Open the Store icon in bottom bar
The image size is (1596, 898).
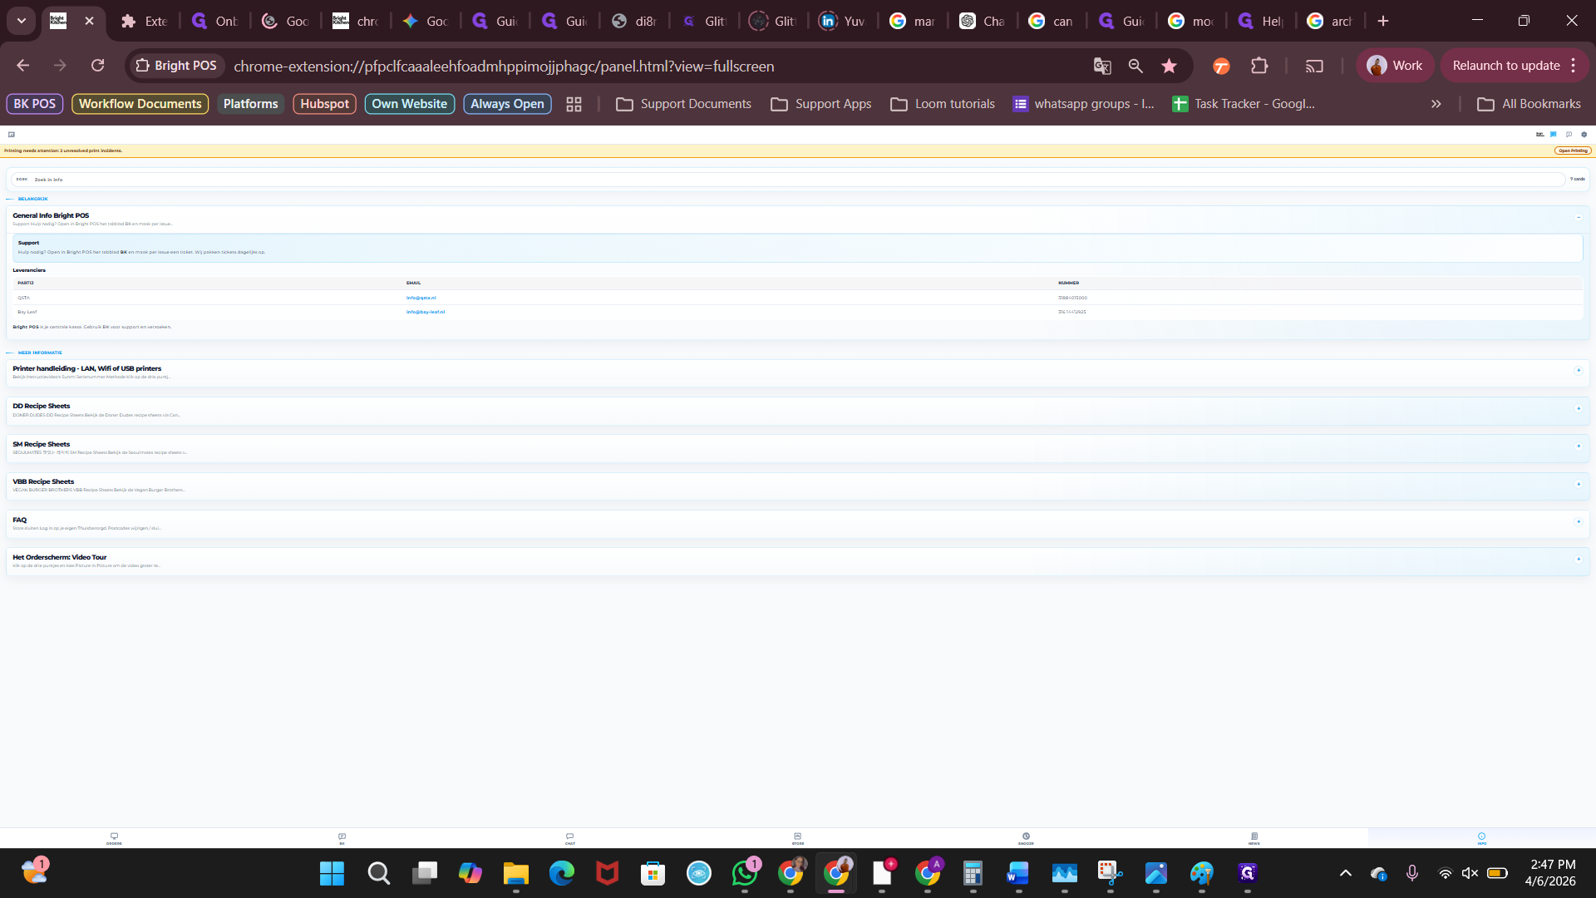(797, 838)
